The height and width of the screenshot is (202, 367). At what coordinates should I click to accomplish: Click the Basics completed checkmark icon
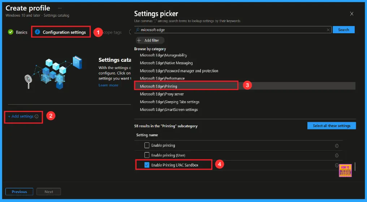coord(10,32)
